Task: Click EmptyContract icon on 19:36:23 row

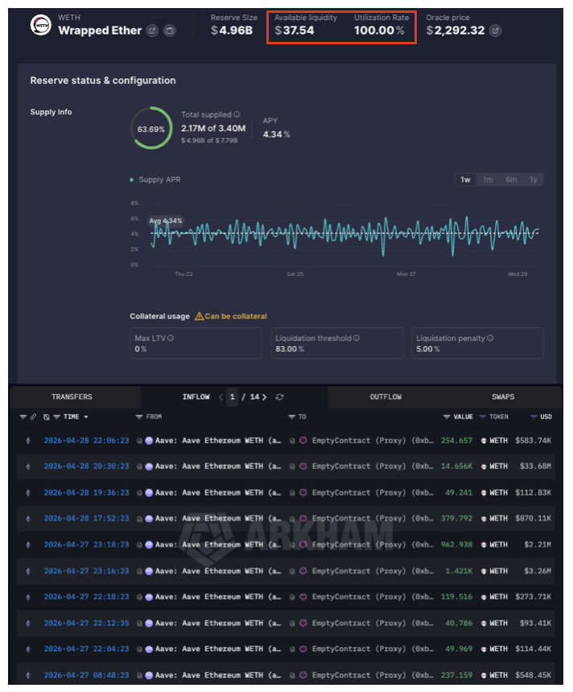Action: tap(303, 492)
